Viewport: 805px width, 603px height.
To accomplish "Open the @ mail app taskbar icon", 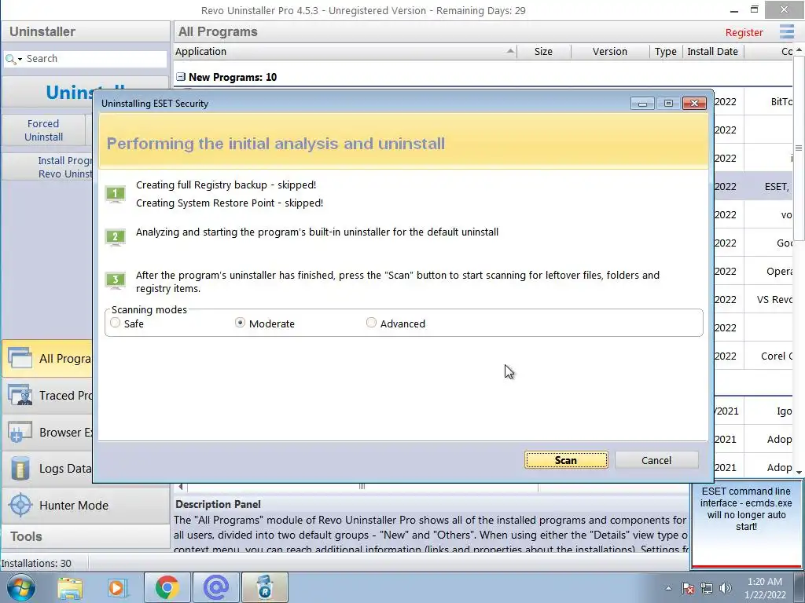I will click(x=216, y=587).
